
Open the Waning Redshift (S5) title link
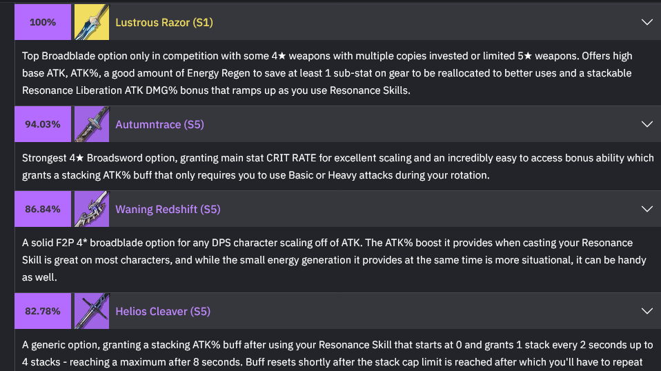tap(168, 210)
